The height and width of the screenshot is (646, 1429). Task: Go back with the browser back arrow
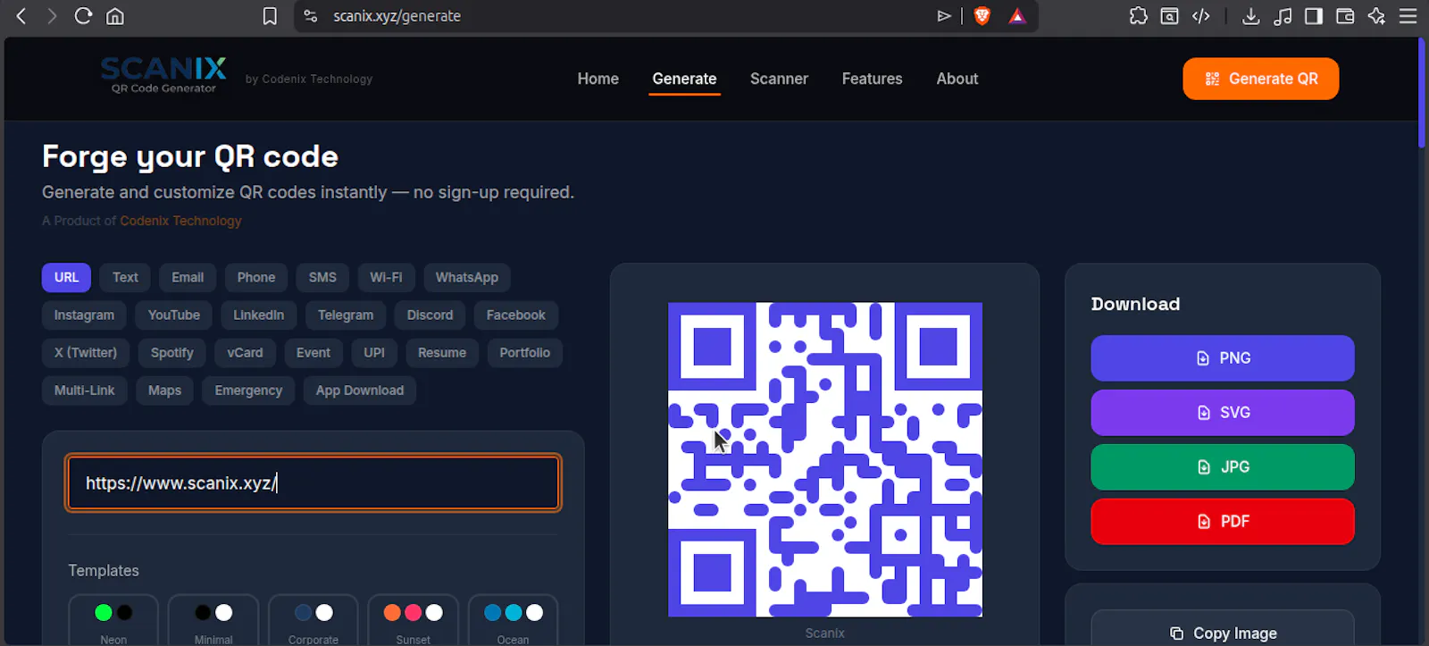[21, 16]
